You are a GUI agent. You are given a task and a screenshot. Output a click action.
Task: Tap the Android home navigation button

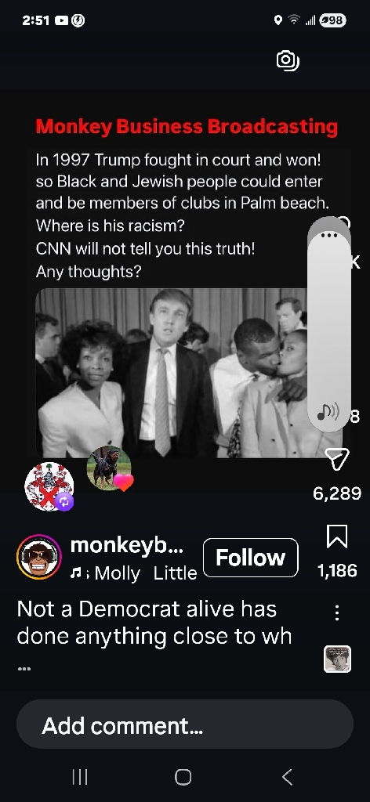183,777
